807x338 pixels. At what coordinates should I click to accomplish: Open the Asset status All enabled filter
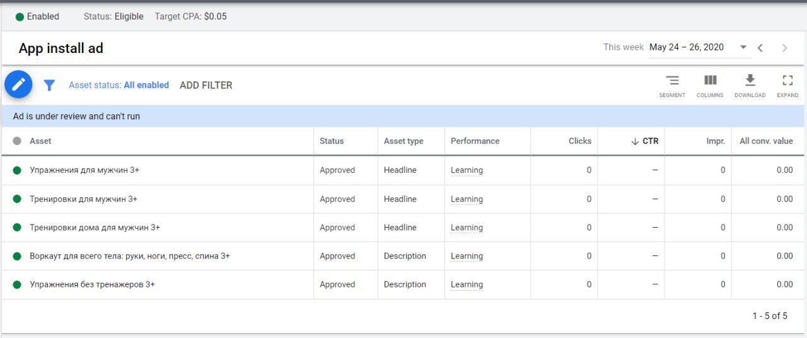tap(119, 85)
